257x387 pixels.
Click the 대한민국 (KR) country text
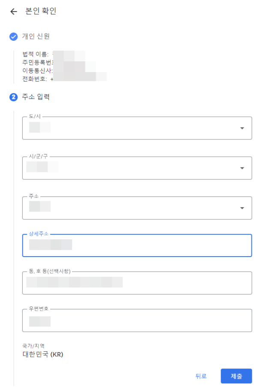(x=43, y=354)
